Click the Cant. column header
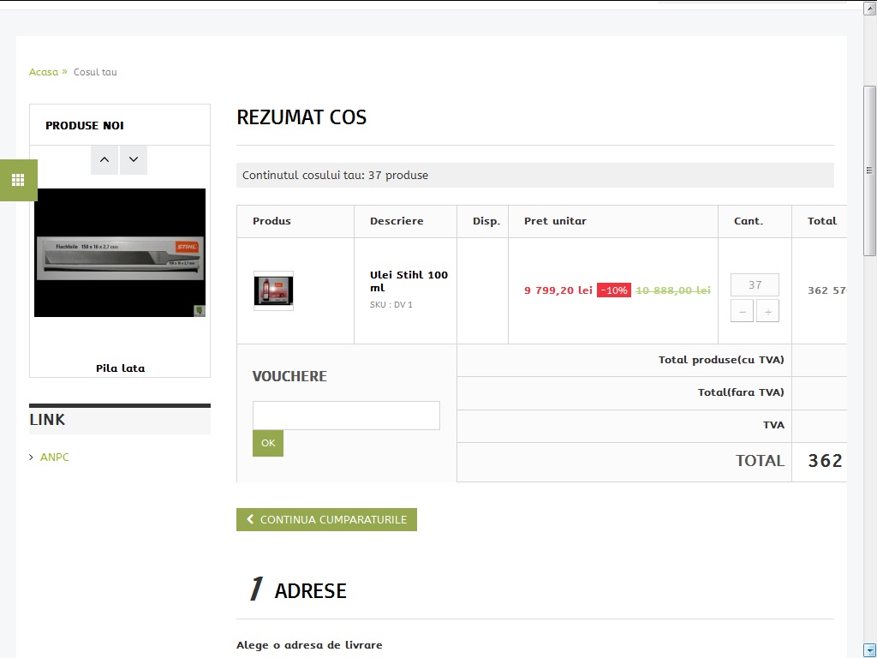The height and width of the screenshot is (658, 877). click(749, 221)
